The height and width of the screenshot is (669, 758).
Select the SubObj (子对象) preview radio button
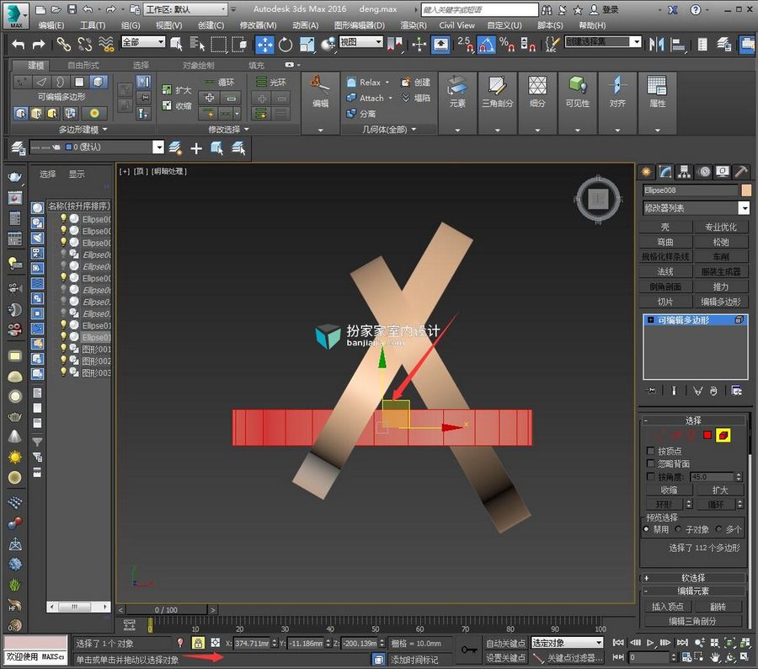(678, 529)
